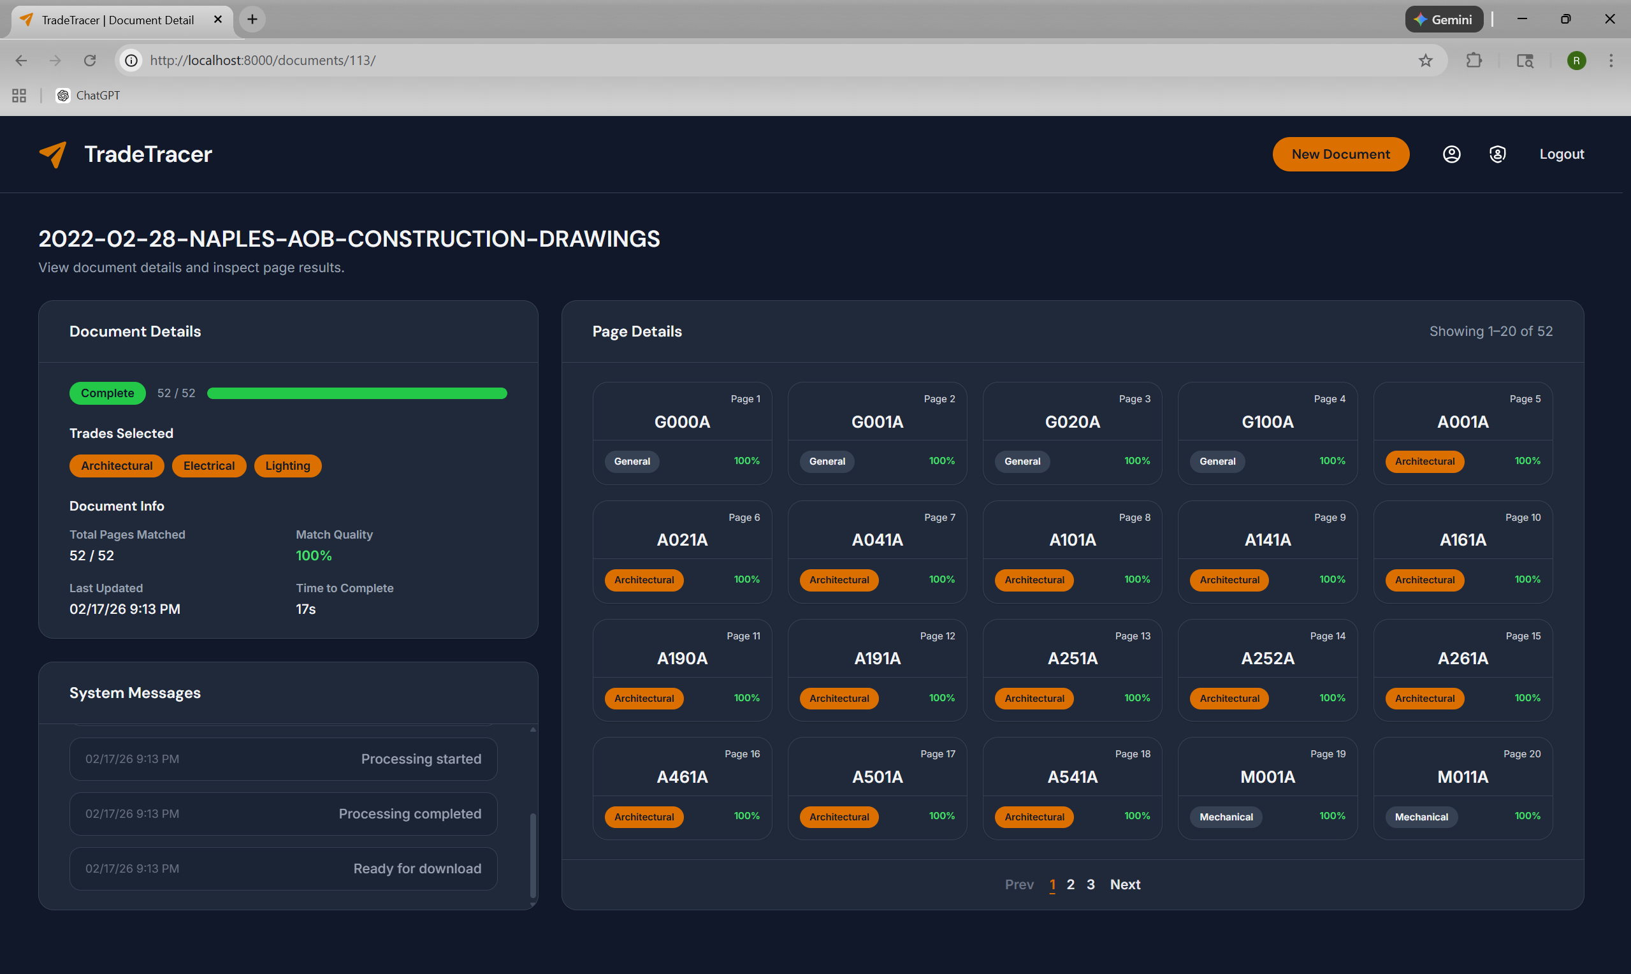
Task: Open page card A141A
Action: pyautogui.click(x=1268, y=552)
